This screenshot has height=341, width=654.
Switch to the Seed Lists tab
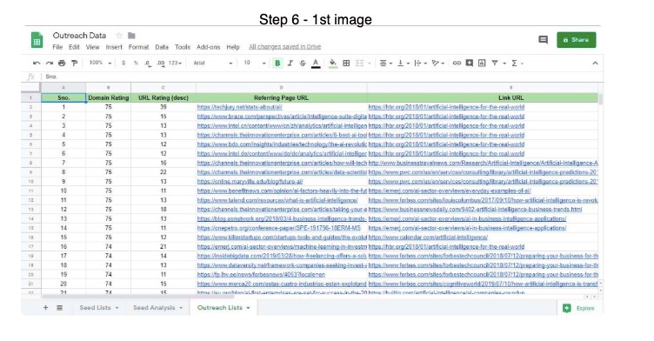(99, 308)
